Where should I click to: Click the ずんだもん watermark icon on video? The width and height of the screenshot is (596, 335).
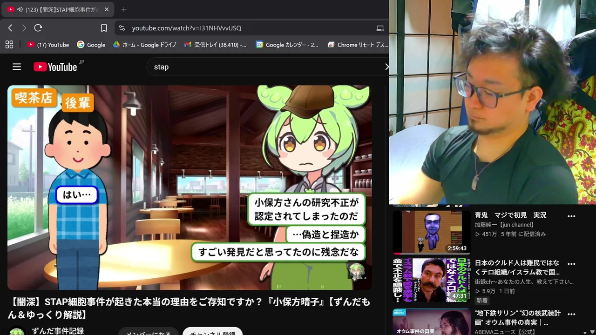tap(357, 272)
